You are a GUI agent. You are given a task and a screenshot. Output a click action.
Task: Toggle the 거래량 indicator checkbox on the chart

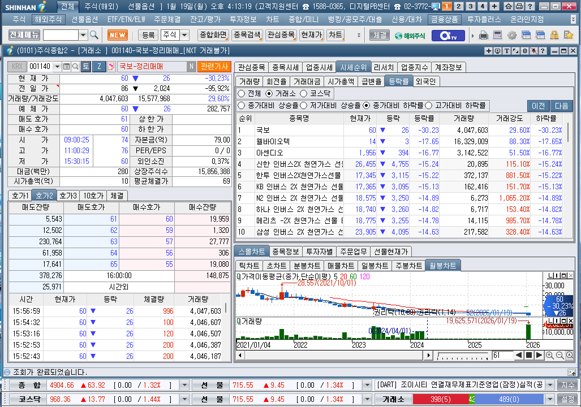pyautogui.click(x=239, y=321)
